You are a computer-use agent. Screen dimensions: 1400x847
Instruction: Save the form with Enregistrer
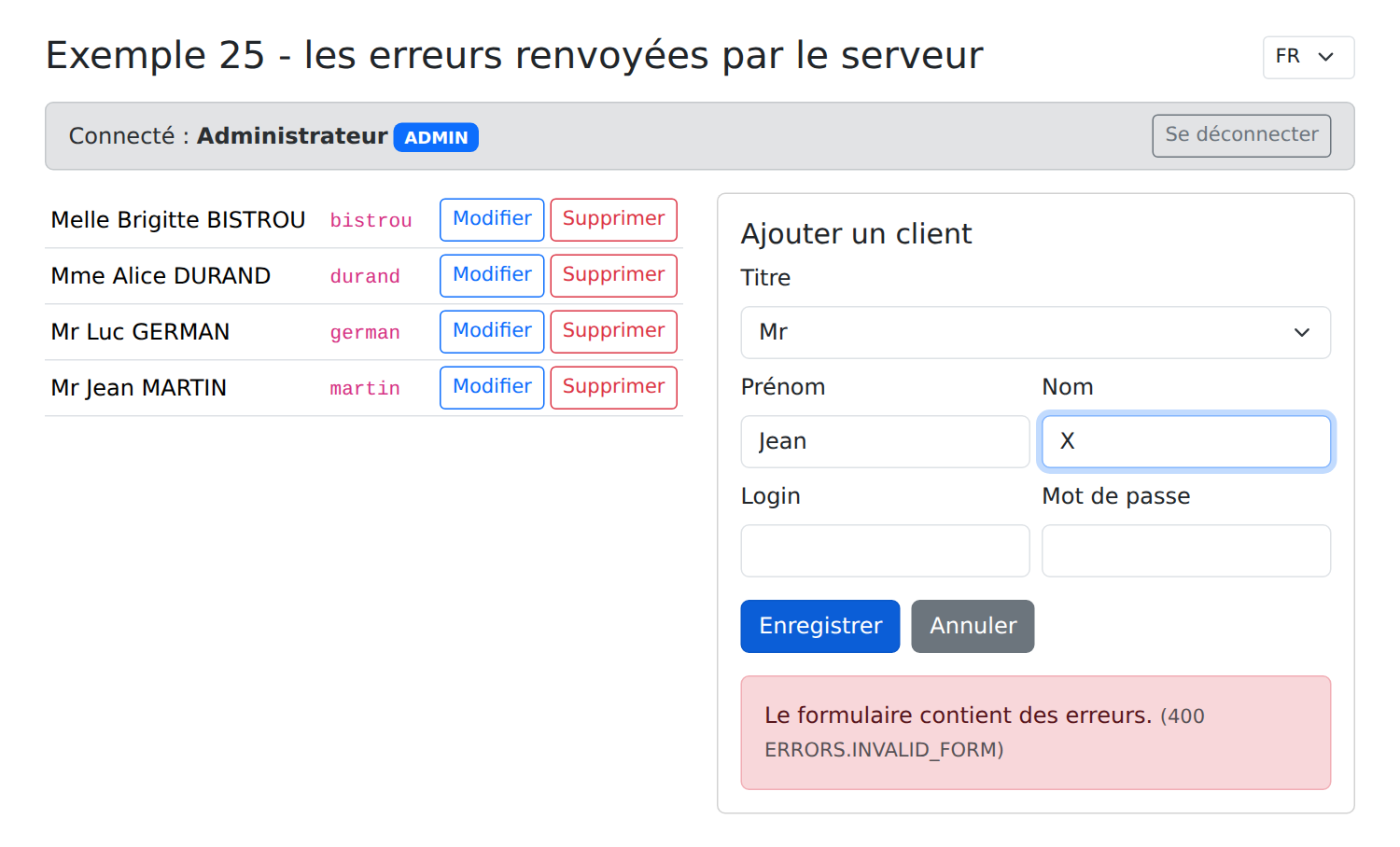pos(820,626)
